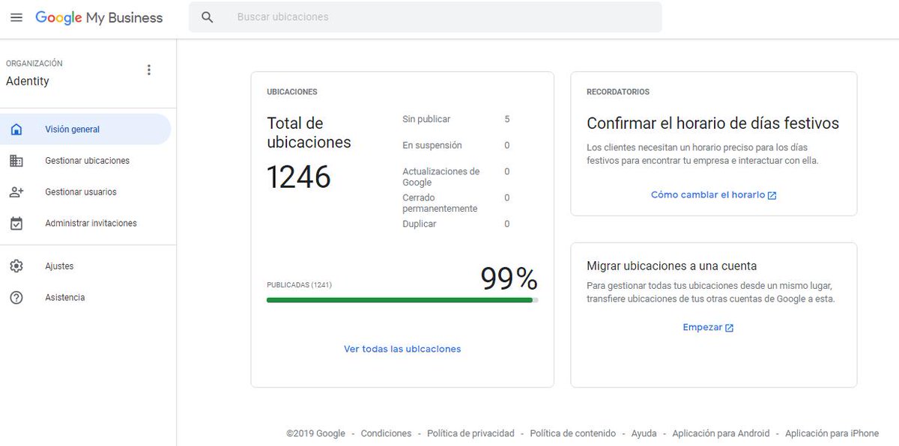The height and width of the screenshot is (446, 899).
Task: Click Migrar ubicaciones a una cuenta heading
Action: pos(672,266)
